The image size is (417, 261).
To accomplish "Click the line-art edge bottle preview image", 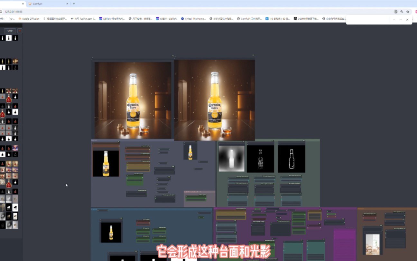I will [x=261, y=159].
